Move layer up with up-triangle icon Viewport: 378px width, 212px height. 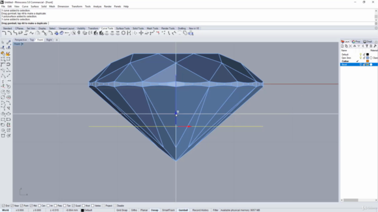point(354,46)
